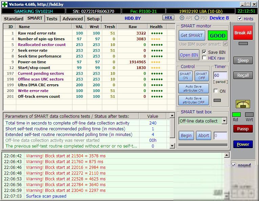Select the SMART tab

pos(35,18)
